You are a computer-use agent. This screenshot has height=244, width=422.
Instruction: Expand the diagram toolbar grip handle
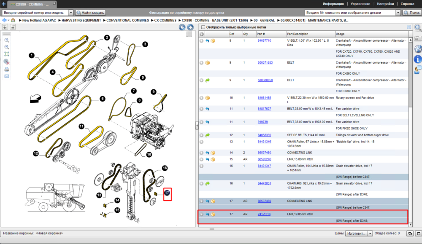click(7, 34)
